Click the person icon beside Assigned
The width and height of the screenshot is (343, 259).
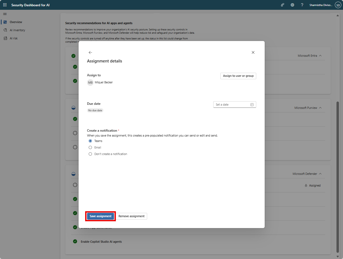306,185
